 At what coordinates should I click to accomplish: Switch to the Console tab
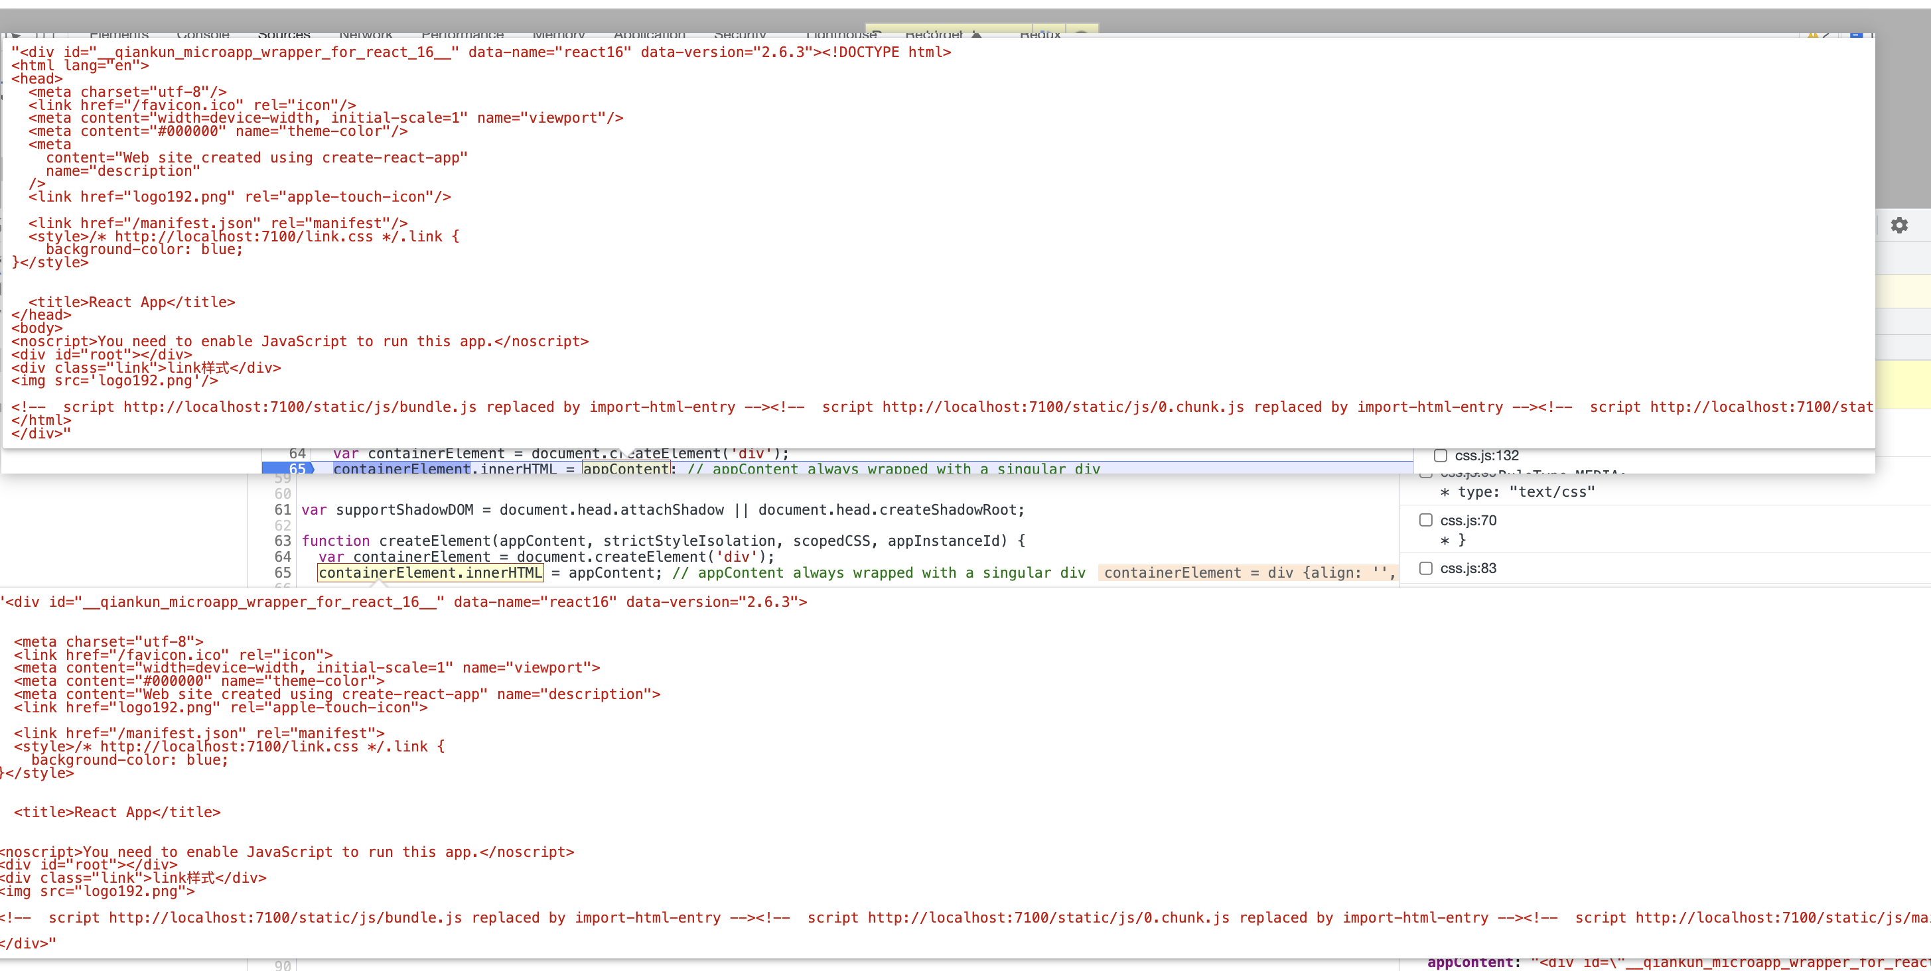pyautogui.click(x=203, y=34)
